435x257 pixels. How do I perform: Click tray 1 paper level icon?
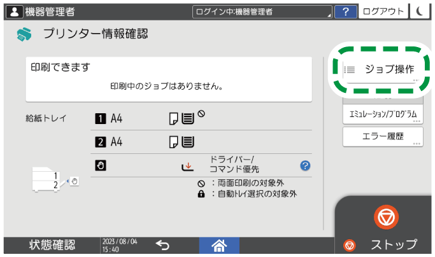click(x=188, y=119)
